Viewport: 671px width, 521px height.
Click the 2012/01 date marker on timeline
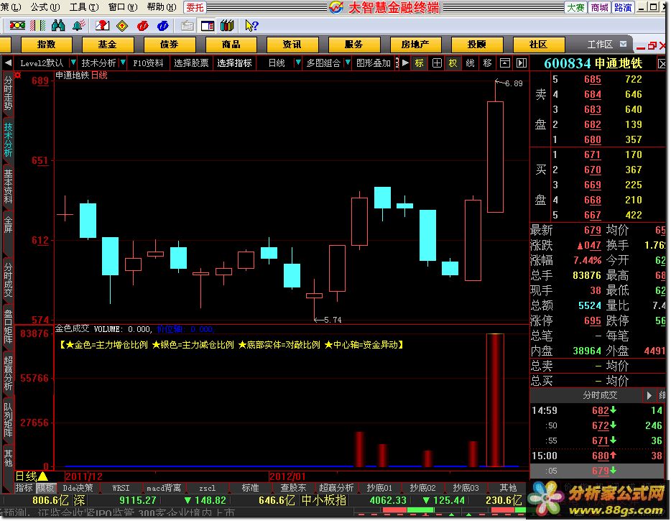[x=287, y=476]
